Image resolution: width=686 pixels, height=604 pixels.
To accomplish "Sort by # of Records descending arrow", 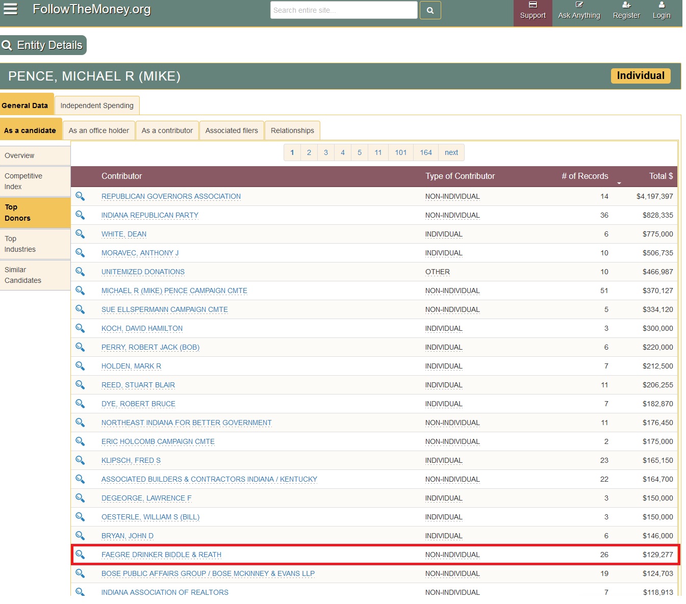I will 619,183.
